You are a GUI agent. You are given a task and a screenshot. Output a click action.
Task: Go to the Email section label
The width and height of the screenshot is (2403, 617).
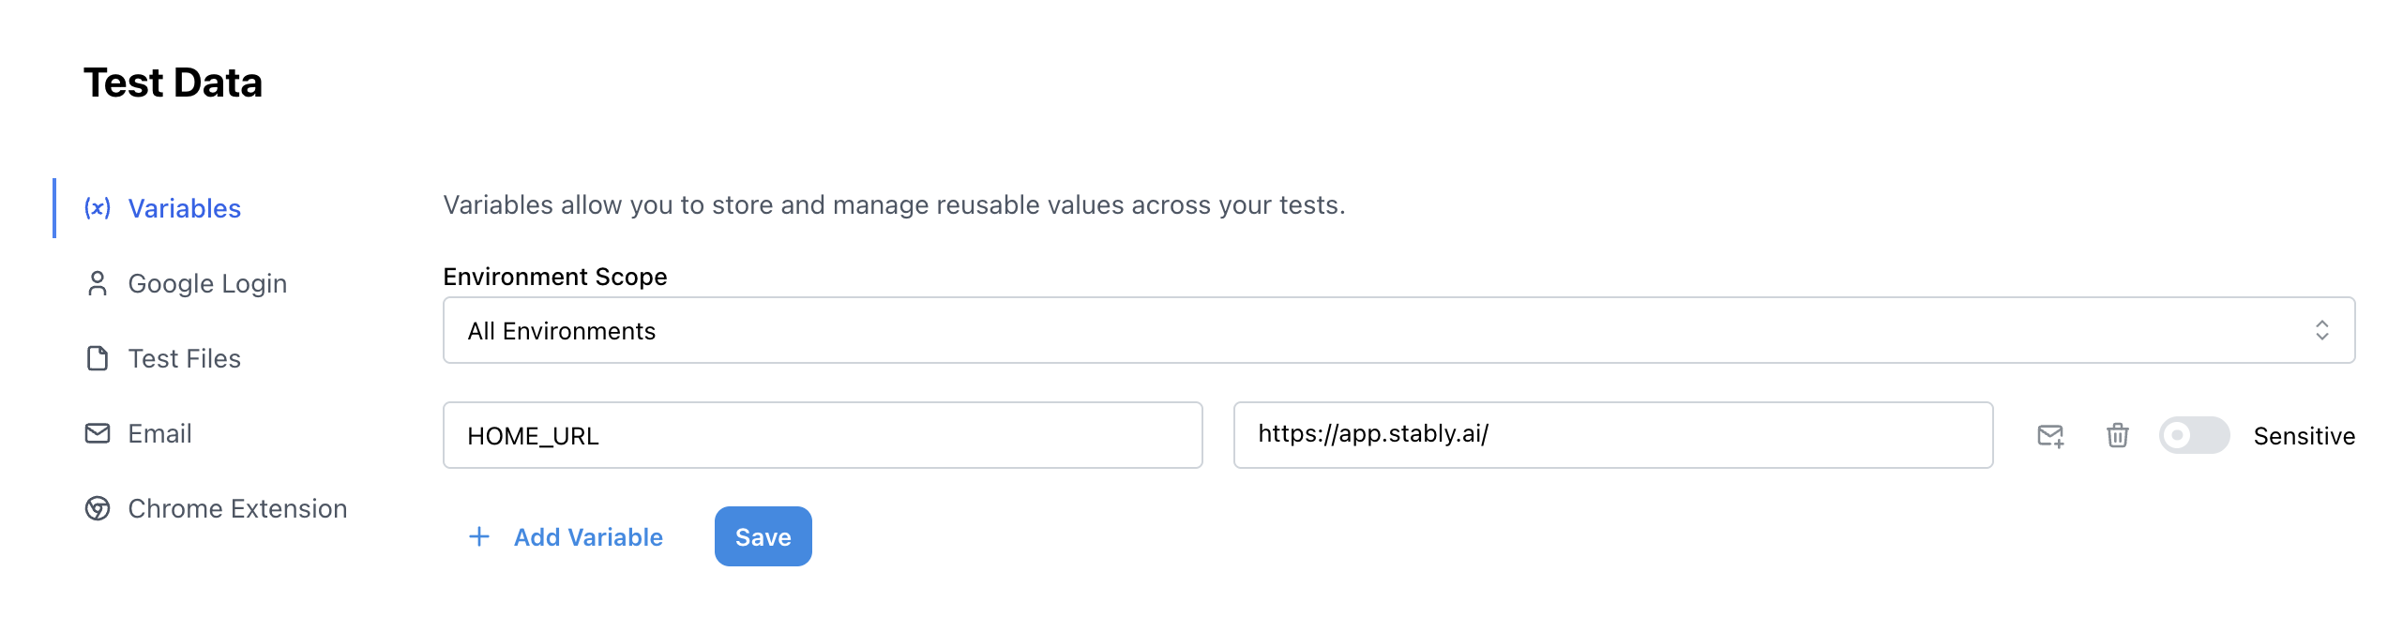tap(159, 433)
